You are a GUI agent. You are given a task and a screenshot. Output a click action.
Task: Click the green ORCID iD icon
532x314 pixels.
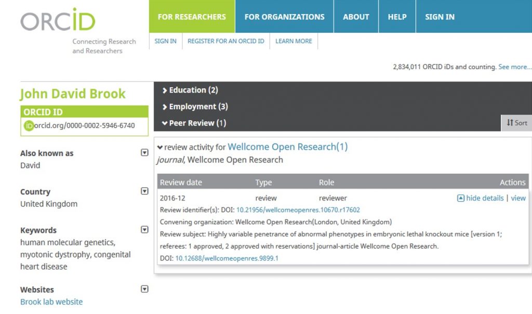[x=29, y=125]
